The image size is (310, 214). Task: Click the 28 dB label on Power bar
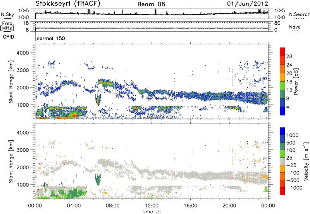289,56
